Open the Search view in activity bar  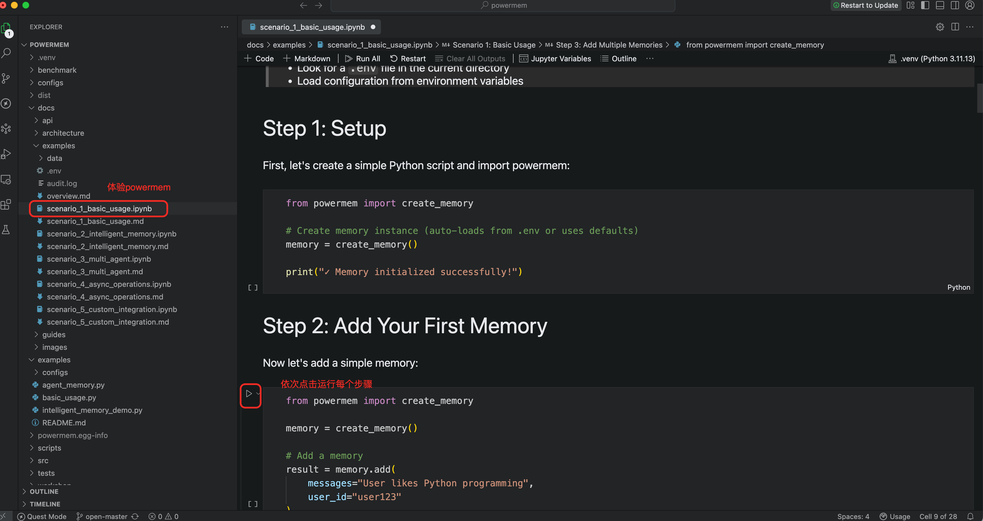[x=6, y=53]
